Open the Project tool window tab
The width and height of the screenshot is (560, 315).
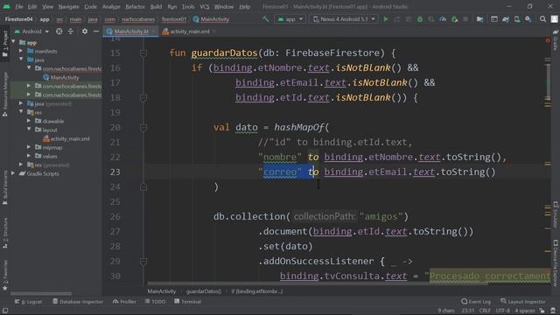point(5,44)
